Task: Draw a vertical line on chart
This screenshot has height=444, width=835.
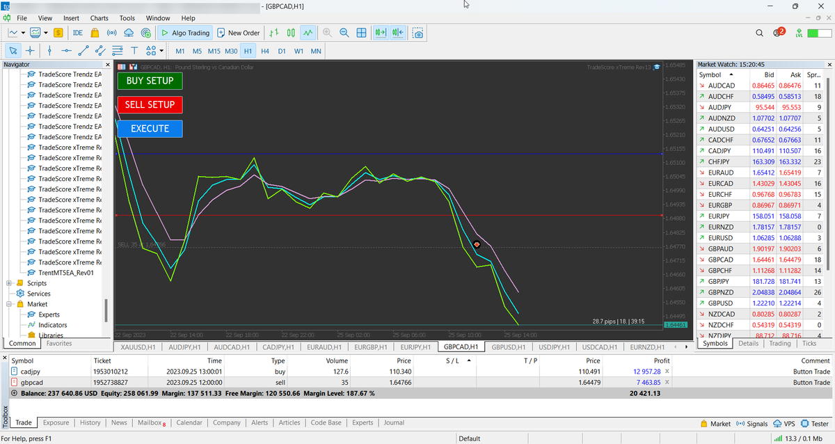Action: 49,50
